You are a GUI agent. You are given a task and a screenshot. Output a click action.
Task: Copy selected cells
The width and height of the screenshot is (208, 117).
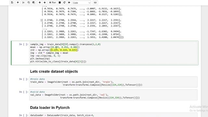click(29, 3)
